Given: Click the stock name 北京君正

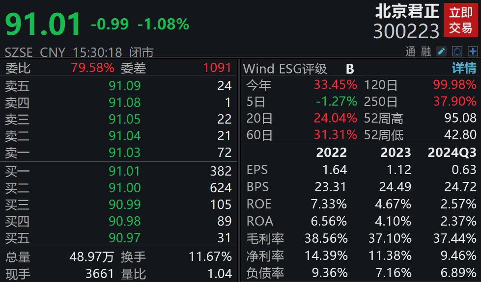Looking at the screenshot, I should click(407, 12).
